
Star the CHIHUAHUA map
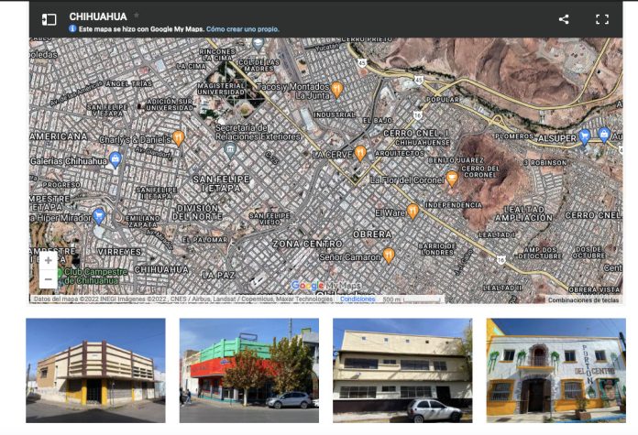point(137,16)
